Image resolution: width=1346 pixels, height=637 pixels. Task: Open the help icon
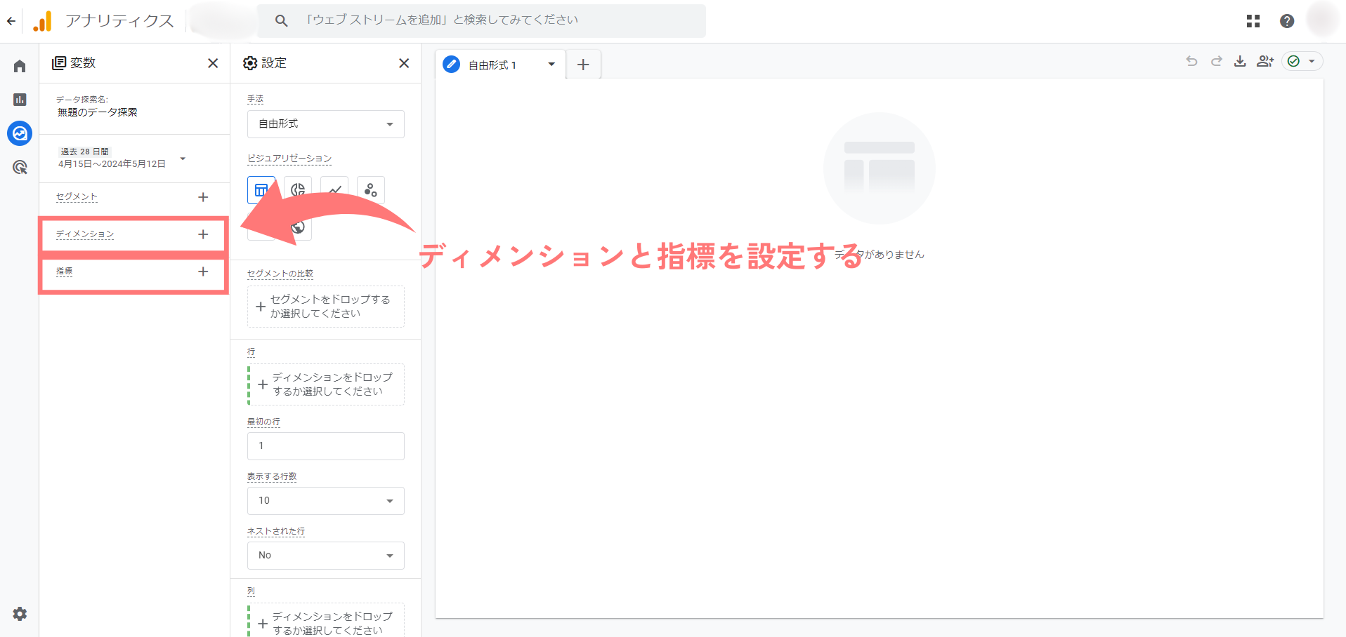pyautogui.click(x=1287, y=21)
